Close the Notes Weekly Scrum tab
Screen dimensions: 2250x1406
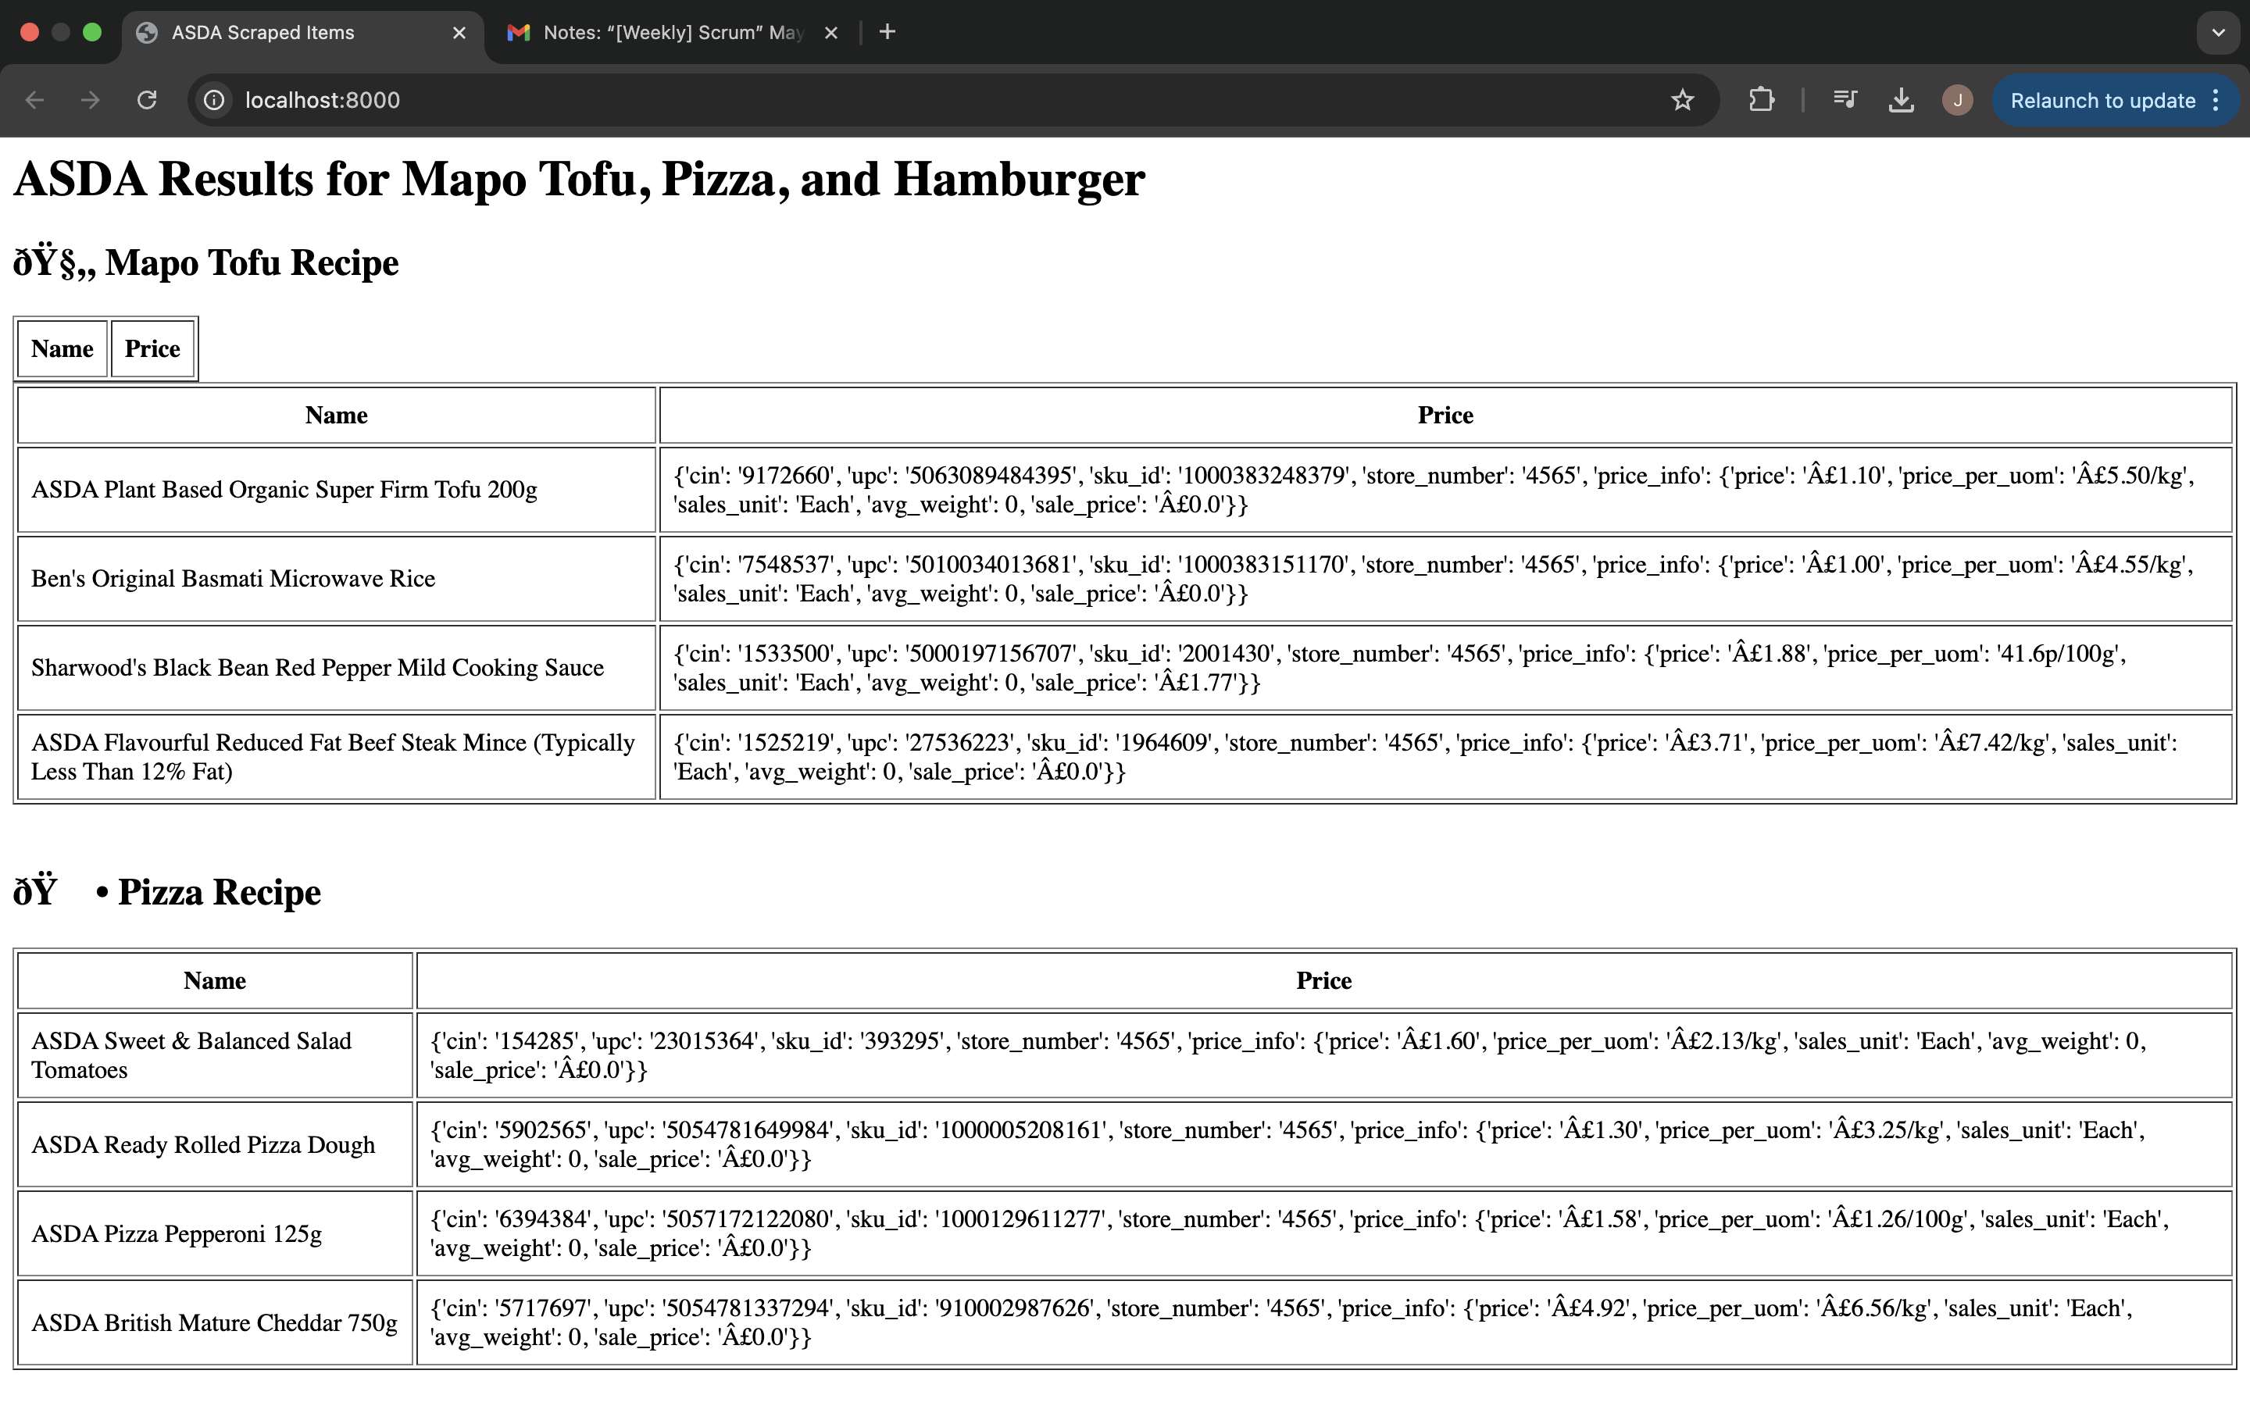pyautogui.click(x=831, y=33)
